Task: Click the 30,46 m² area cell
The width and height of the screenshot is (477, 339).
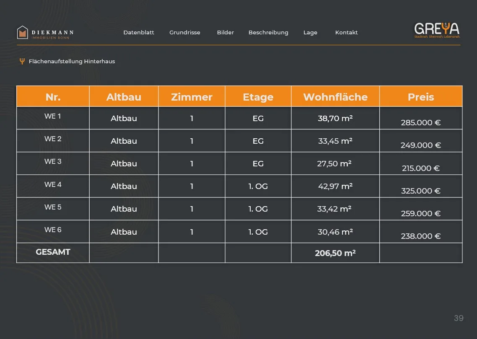Action: coord(335,232)
